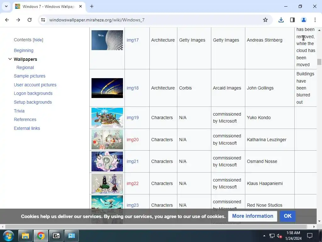This screenshot has height=242, width=322.
Task: Open the network tray icon
Action: click(x=272, y=236)
